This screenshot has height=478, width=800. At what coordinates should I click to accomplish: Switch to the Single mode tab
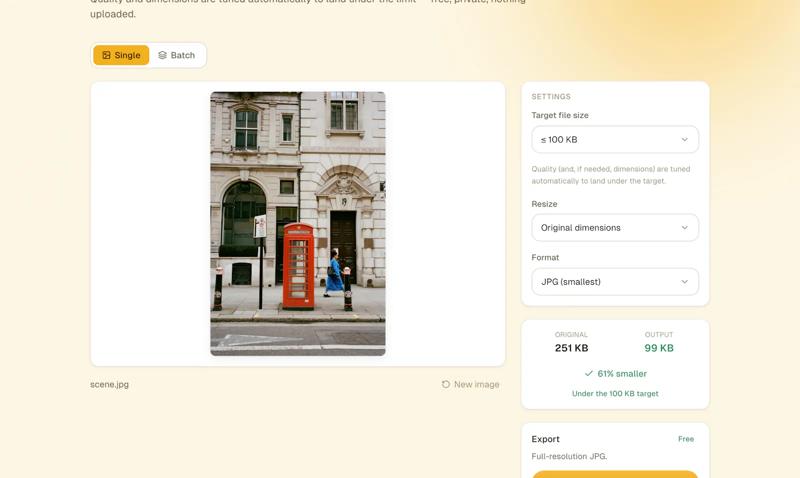click(121, 55)
